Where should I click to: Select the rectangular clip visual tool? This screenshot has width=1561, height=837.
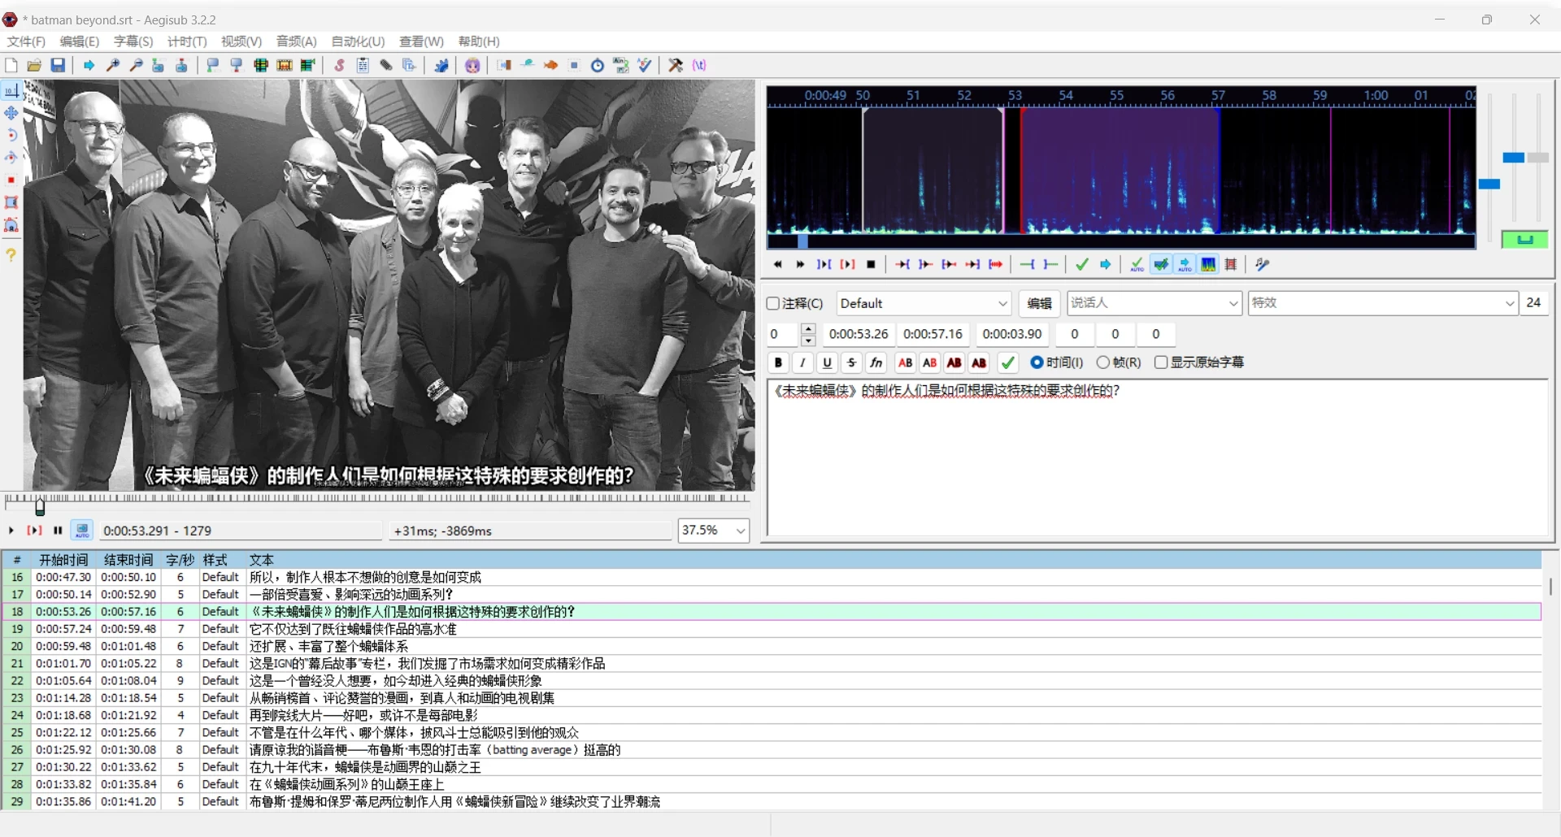(11, 202)
